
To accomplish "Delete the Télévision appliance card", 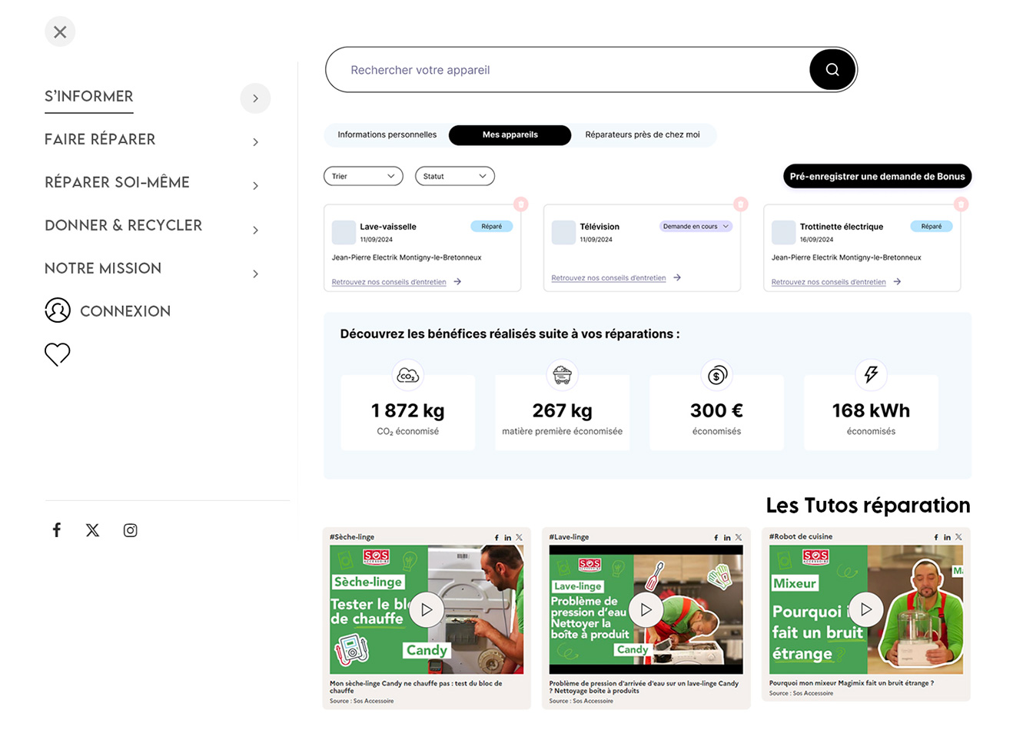I will [x=741, y=204].
